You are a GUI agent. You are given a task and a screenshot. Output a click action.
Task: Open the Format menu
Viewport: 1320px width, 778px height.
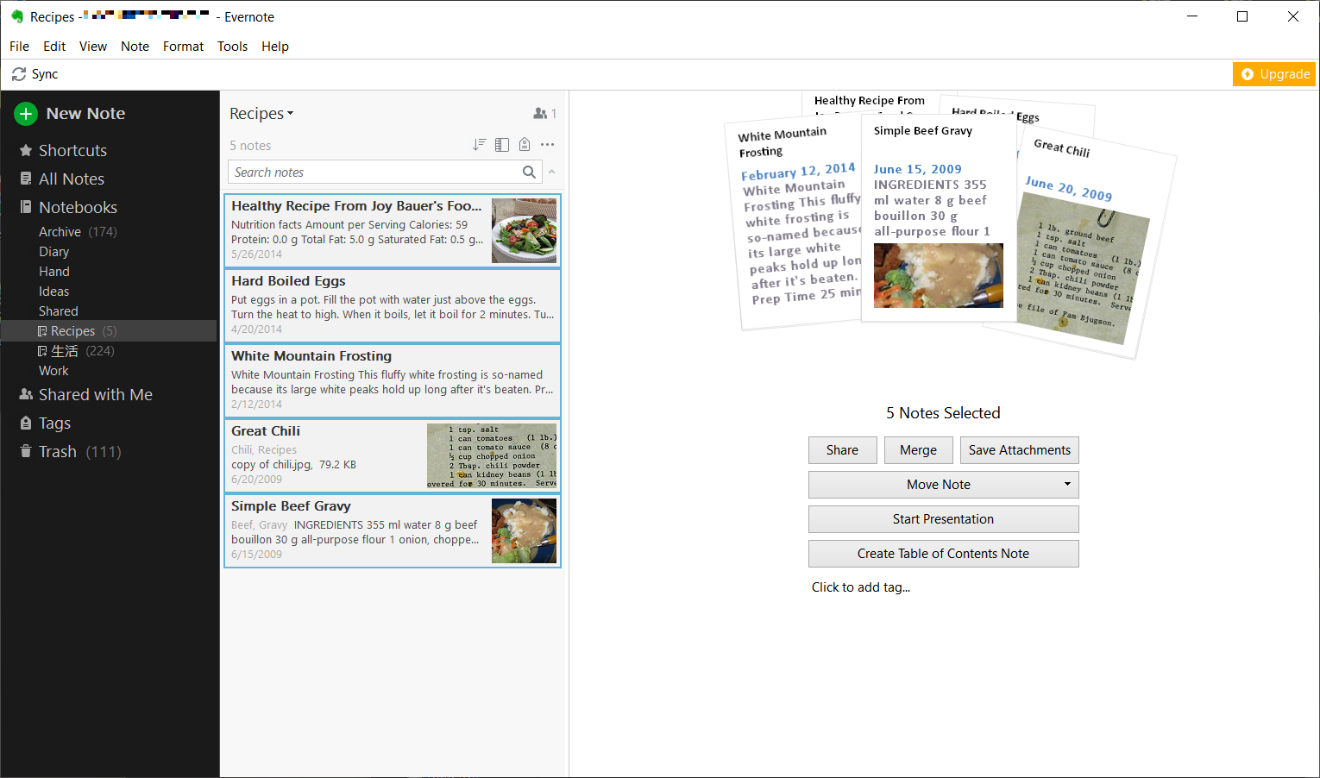[x=183, y=47]
